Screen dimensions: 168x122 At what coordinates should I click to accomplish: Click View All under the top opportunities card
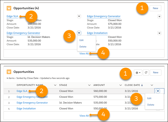(x=84, y=53)
